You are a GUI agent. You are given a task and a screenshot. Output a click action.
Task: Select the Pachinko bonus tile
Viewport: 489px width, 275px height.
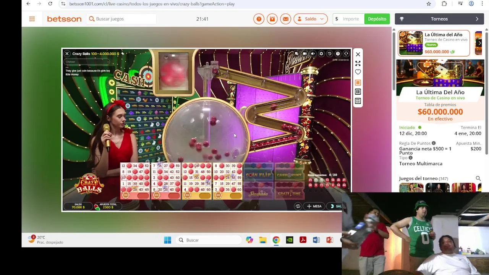[259, 191]
